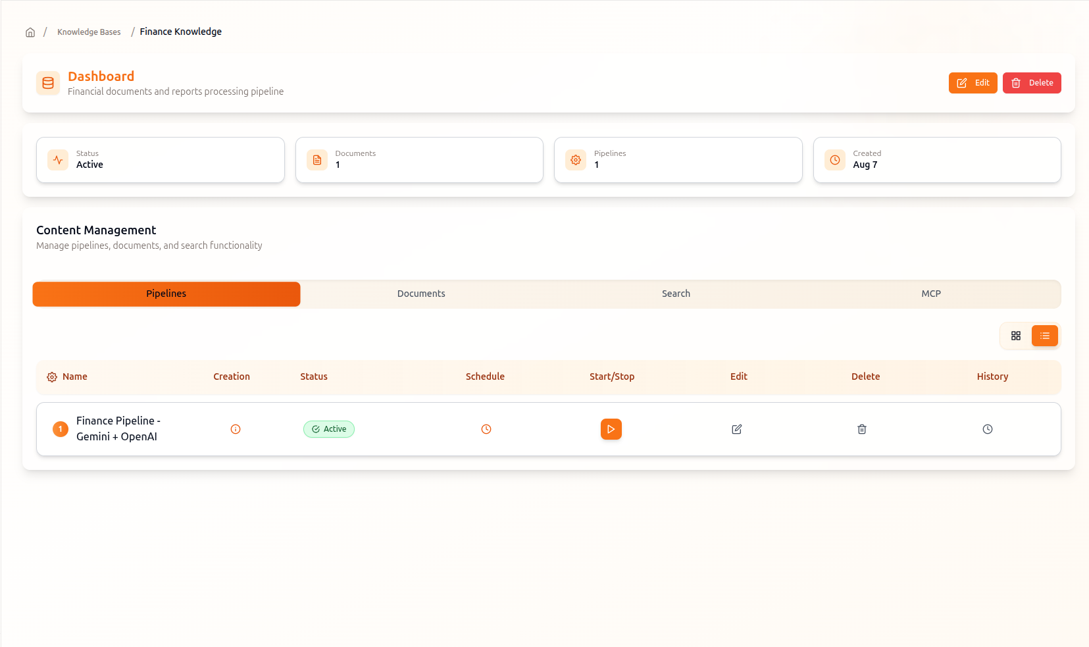Click the Name column header

(x=75, y=376)
